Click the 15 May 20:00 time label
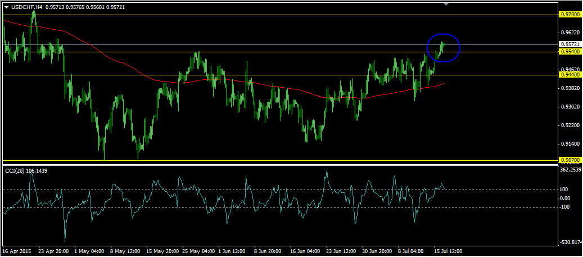Image resolution: width=583 pixels, height=257 pixels. pyautogui.click(x=161, y=251)
